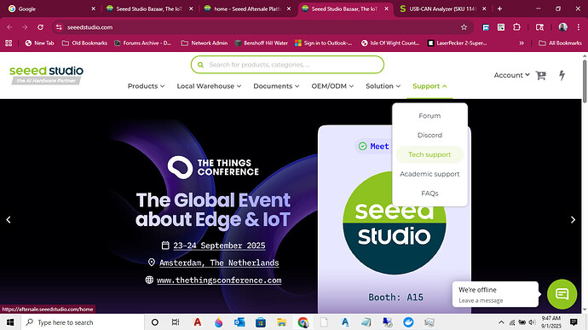Open the green live chat bubble
The height and width of the screenshot is (330, 588).
click(x=562, y=294)
